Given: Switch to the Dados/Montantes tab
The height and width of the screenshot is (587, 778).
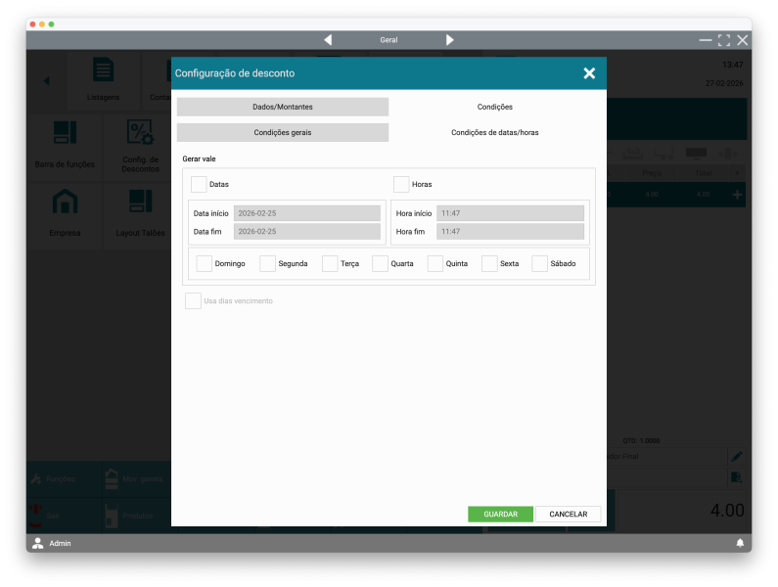Looking at the screenshot, I should (283, 107).
